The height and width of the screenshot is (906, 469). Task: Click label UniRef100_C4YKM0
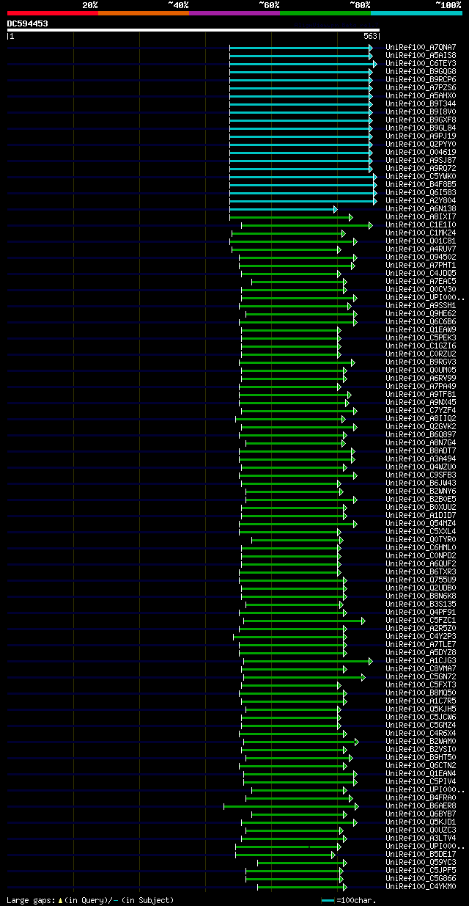tap(421, 886)
